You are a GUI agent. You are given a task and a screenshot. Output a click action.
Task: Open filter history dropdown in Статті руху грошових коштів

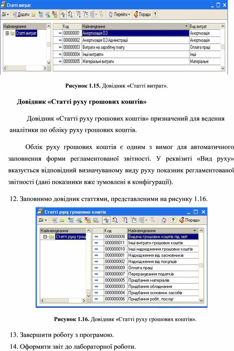(143, 220)
